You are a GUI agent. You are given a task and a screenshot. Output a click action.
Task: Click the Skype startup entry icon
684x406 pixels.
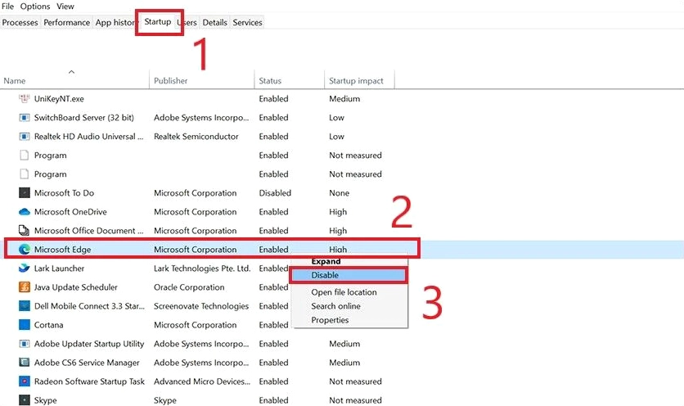tap(24, 400)
